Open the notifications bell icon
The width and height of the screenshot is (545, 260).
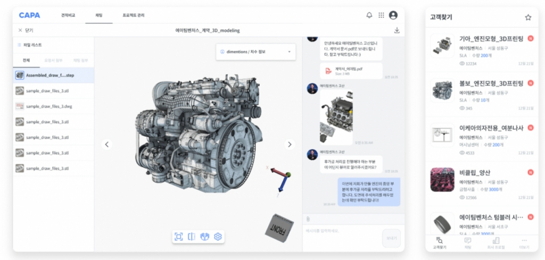pos(369,15)
